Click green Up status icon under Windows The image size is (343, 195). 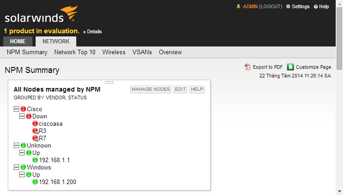coord(29,174)
